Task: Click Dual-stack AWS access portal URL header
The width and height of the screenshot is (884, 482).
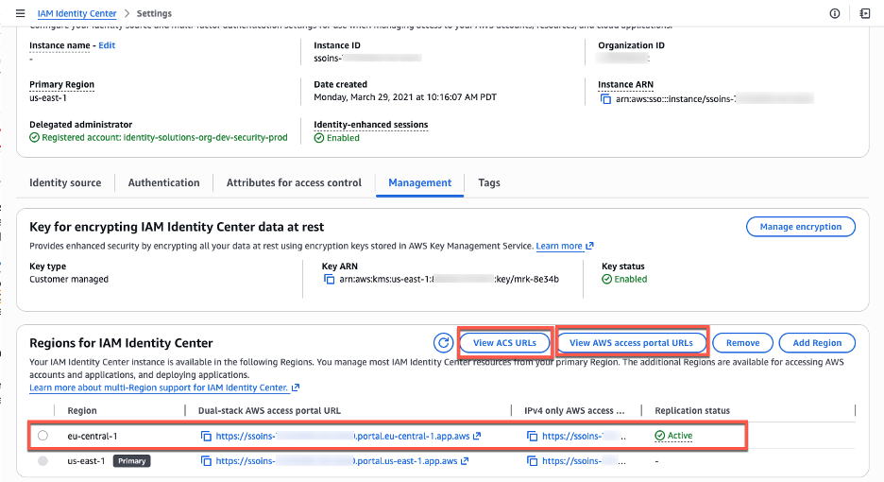Action: (269, 411)
